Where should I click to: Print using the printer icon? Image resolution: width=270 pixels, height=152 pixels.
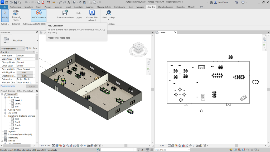tap(39, 2)
